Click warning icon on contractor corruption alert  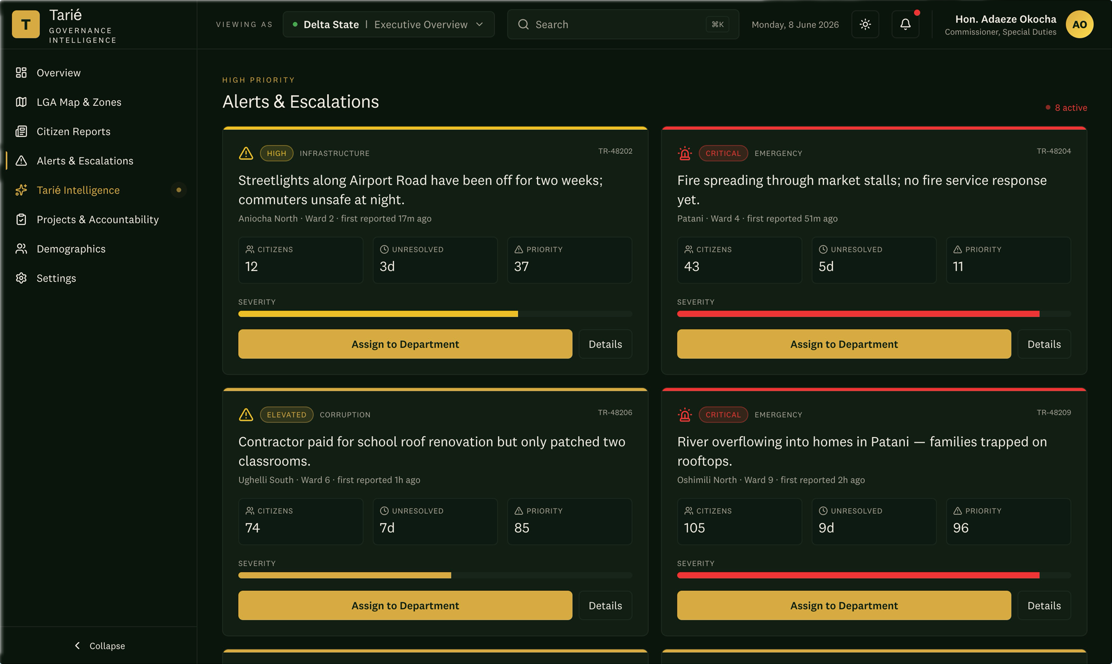tap(246, 415)
